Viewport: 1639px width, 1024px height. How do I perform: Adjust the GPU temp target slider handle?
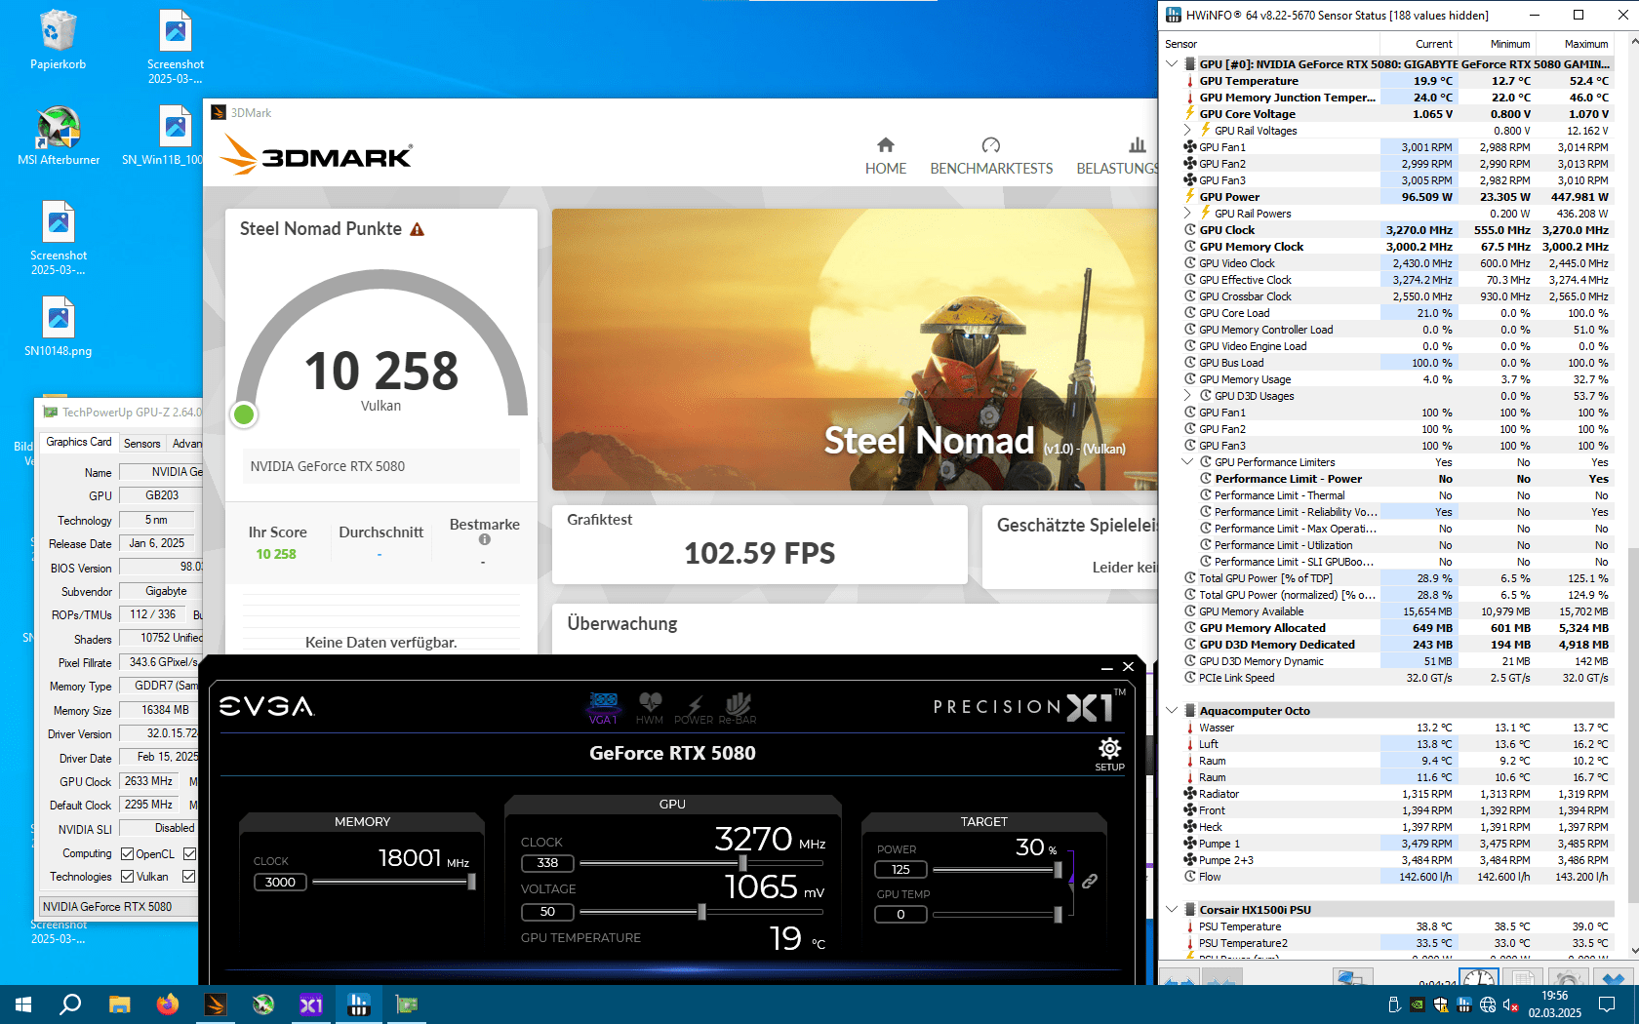1058,914
